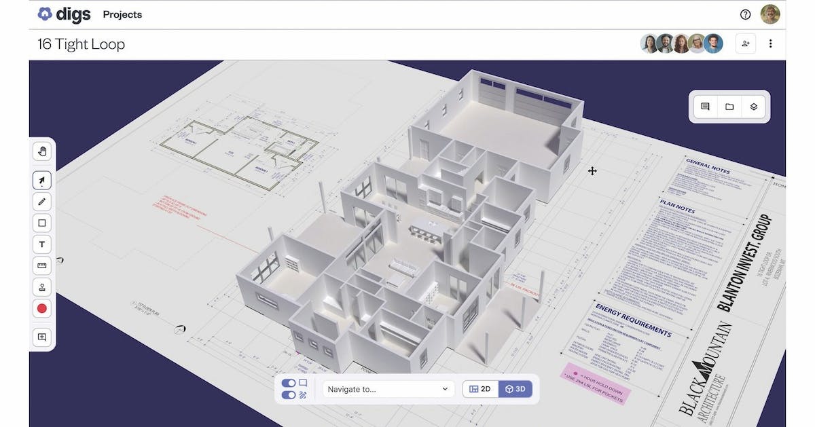Select the hand pan tool
The image size is (815, 427).
coord(41,151)
